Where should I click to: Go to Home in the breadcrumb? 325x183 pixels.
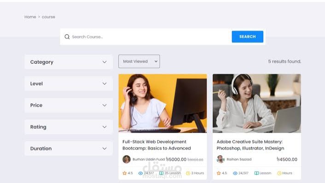(x=30, y=17)
